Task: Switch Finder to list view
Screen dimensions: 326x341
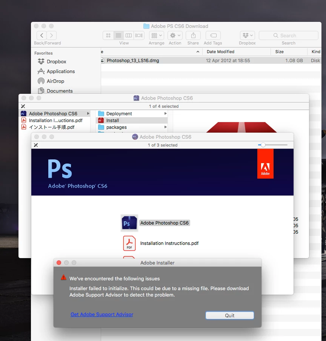Action: click(x=118, y=35)
